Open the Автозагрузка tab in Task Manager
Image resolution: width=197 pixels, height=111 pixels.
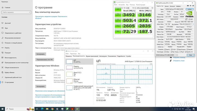pos(103,56)
